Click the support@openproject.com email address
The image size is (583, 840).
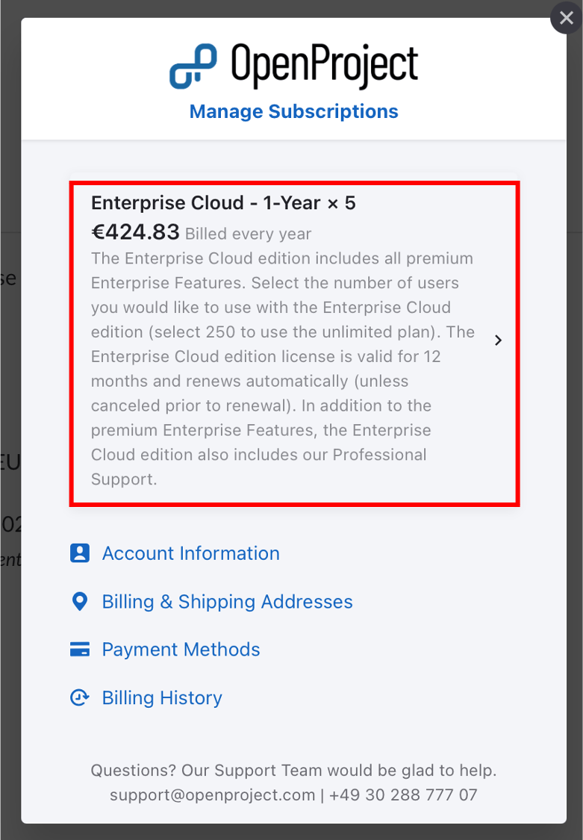(212, 795)
